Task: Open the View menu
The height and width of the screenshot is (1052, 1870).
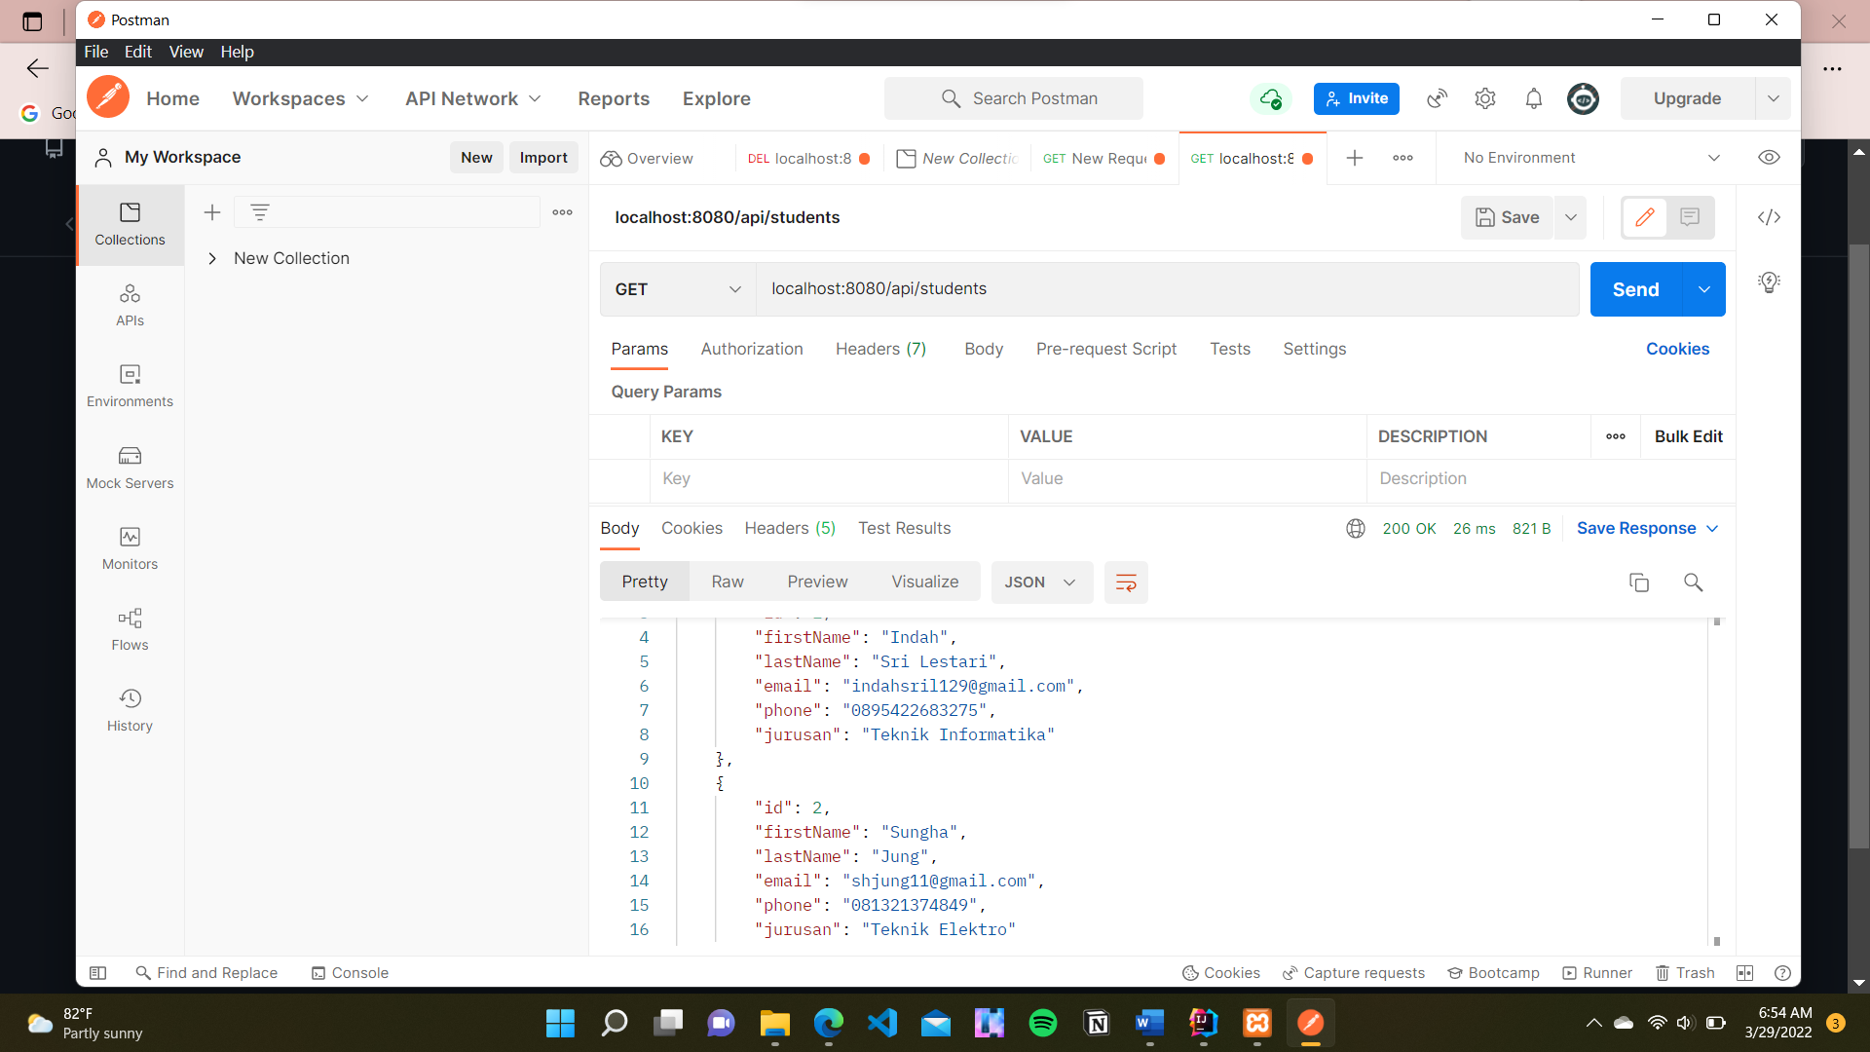Action: pos(186,52)
